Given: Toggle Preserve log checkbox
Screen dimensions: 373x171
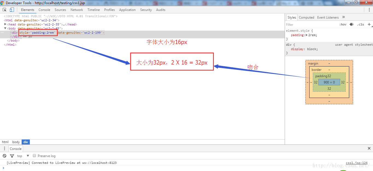Looking at the screenshot, I should click(x=34, y=156).
